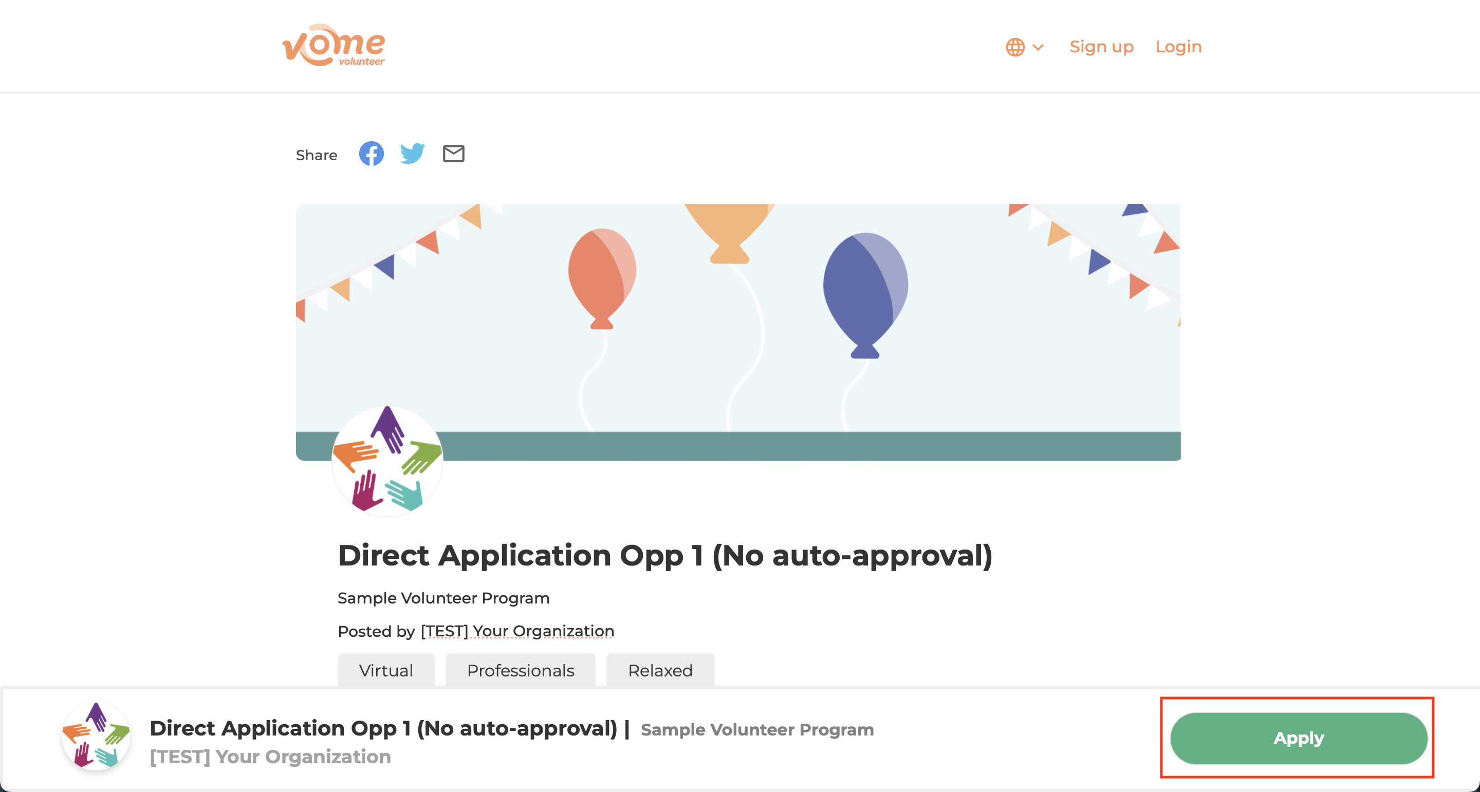The width and height of the screenshot is (1480, 792).
Task: Share on Twitter
Action: coord(413,154)
